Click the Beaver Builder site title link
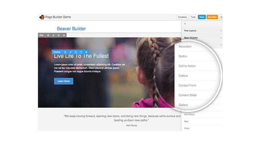 pos(71,29)
